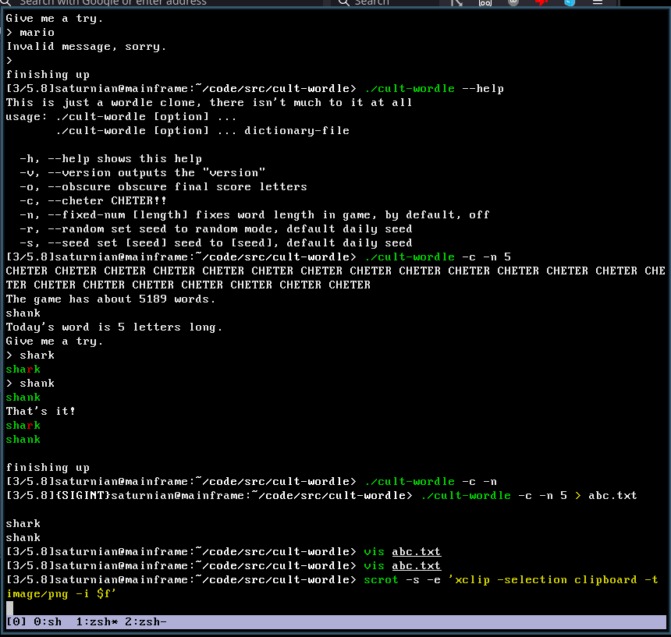Viewport: 671px width, 637px height.
Task: Click the yellow 'xclip -selection clipboard' string
Action: click(x=545, y=580)
